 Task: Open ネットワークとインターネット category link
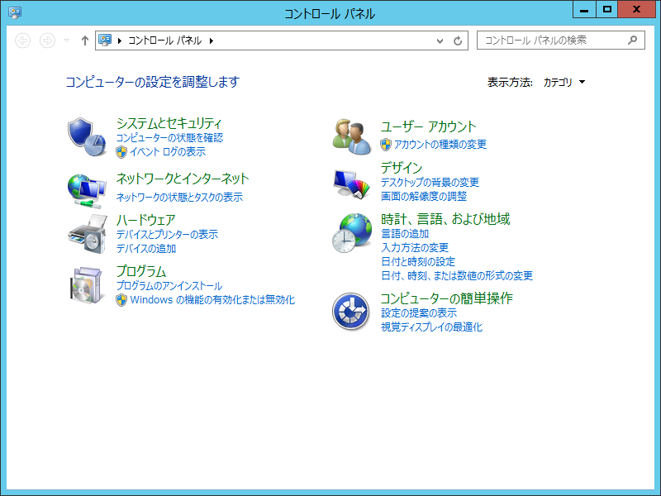183,179
